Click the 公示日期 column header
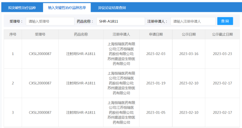This screenshot has width=242, height=128. click(188, 34)
